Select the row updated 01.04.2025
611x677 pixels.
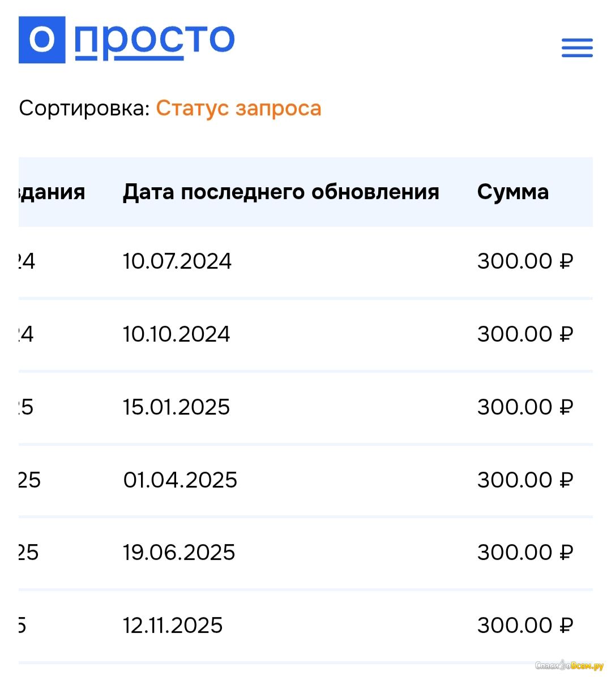pos(180,480)
